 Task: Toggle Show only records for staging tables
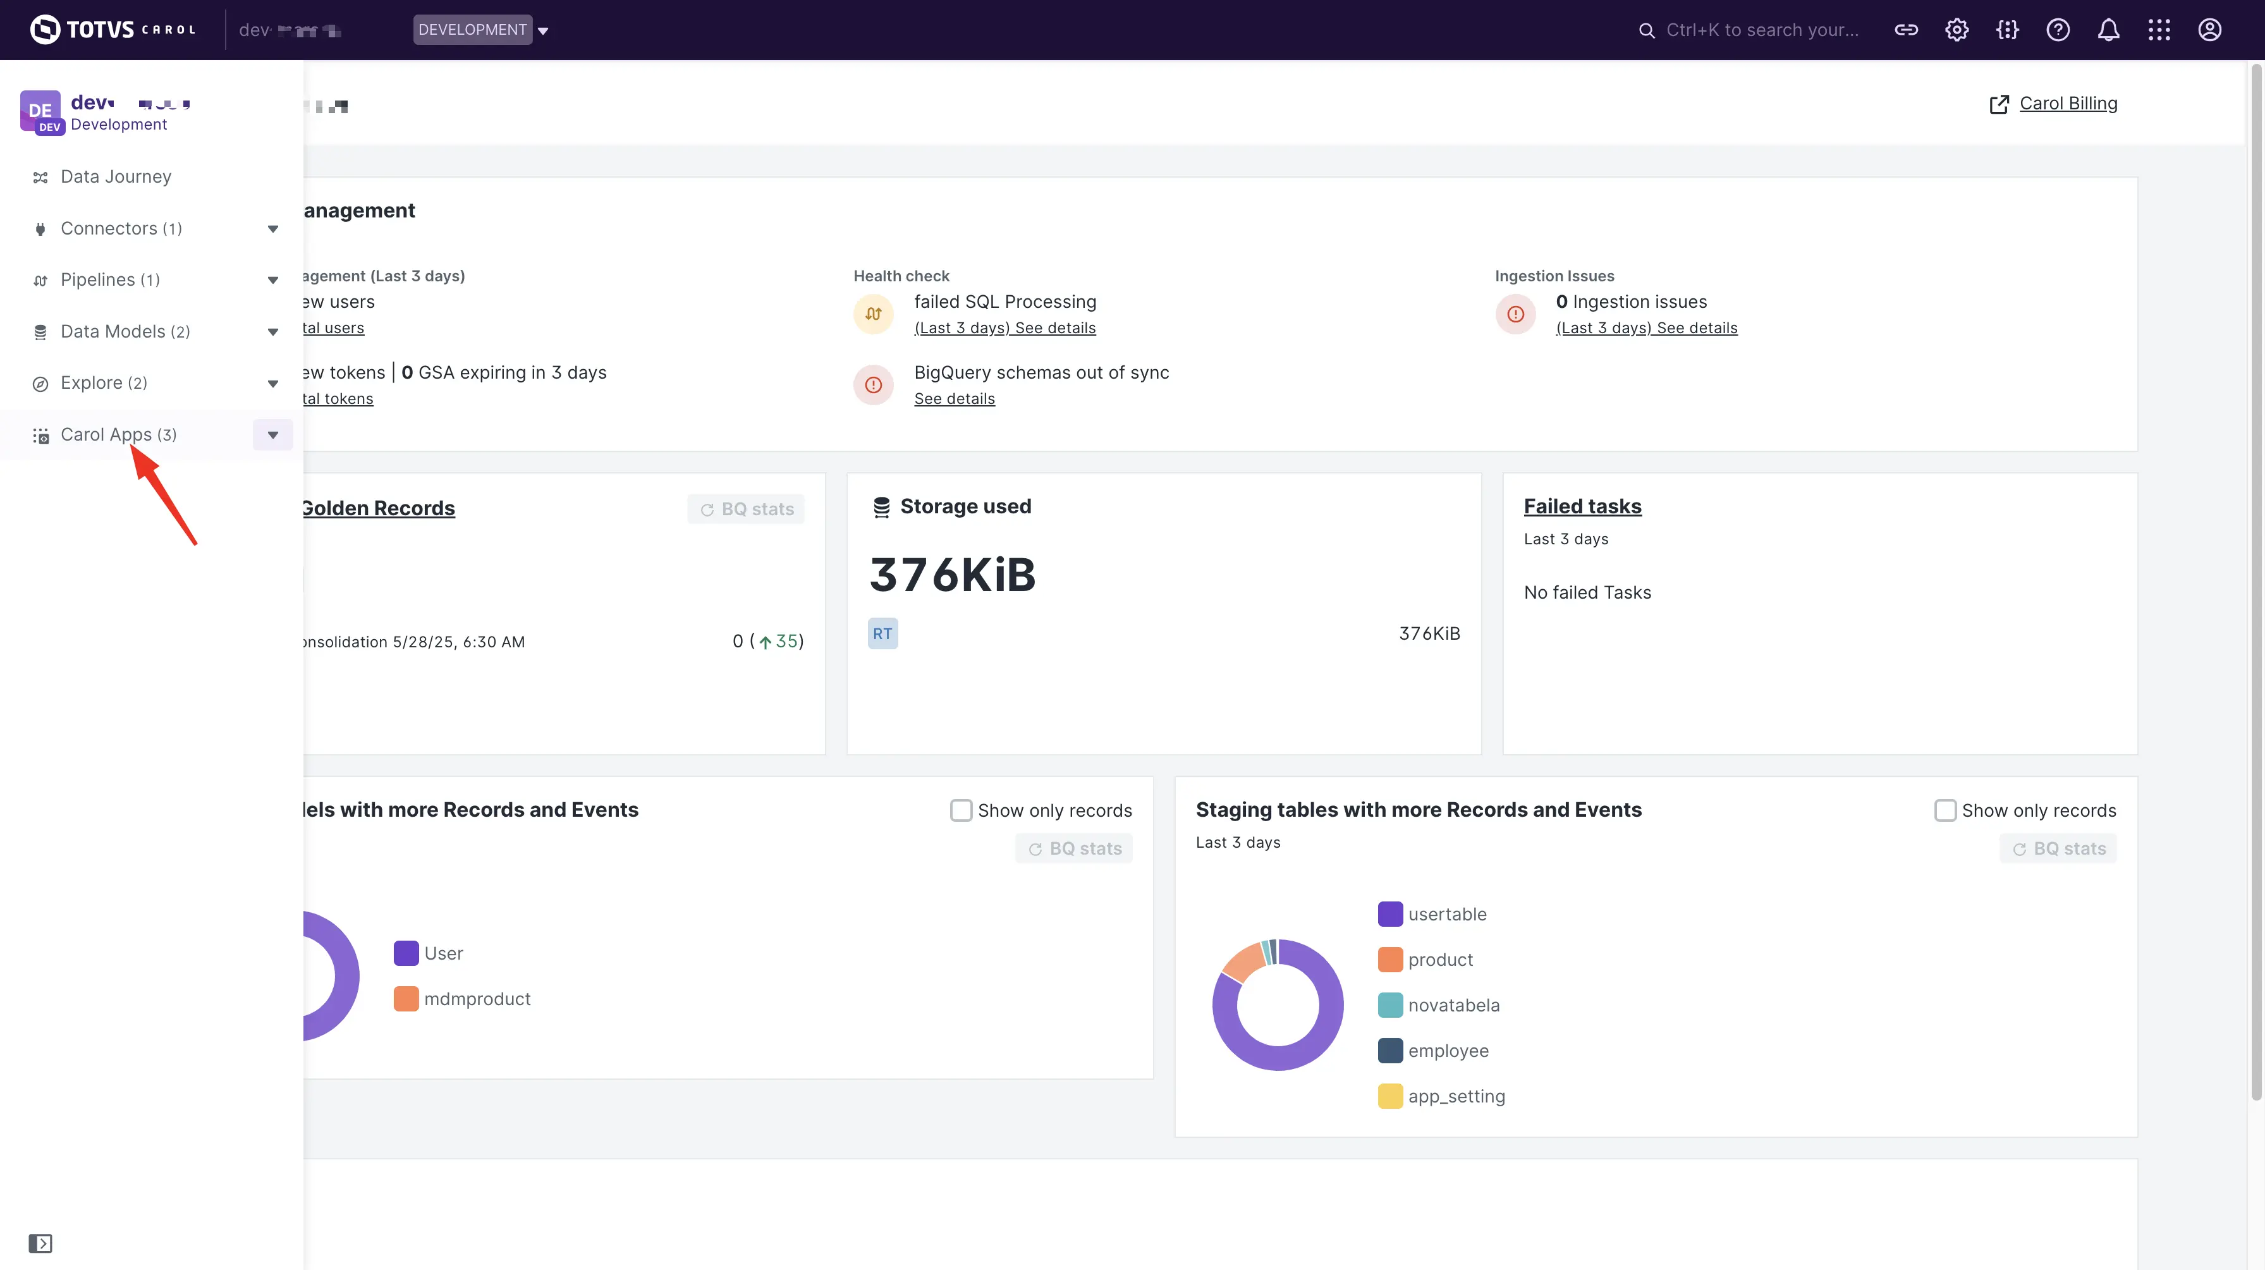[x=1945, y=810]
